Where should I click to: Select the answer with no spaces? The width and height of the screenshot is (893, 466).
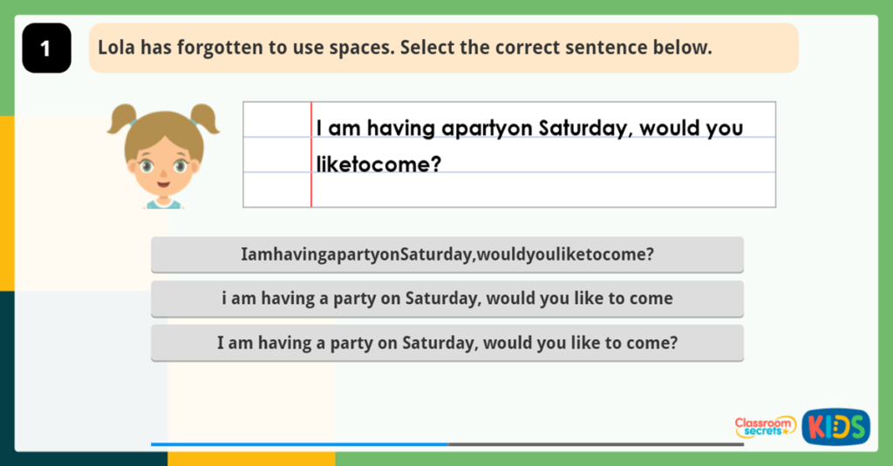[x=447, y=254]
